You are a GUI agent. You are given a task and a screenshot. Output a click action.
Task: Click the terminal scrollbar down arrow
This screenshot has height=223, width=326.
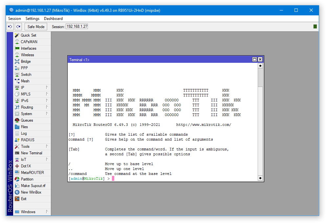click(x=260, y=178)
